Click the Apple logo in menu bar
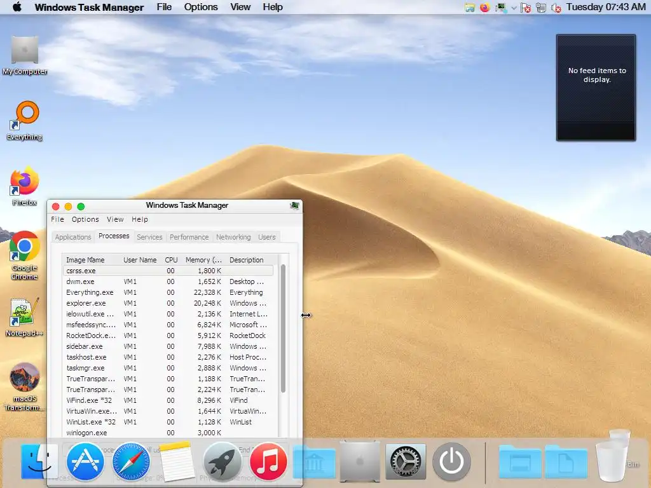651x488 pixels. coord(17,7)
